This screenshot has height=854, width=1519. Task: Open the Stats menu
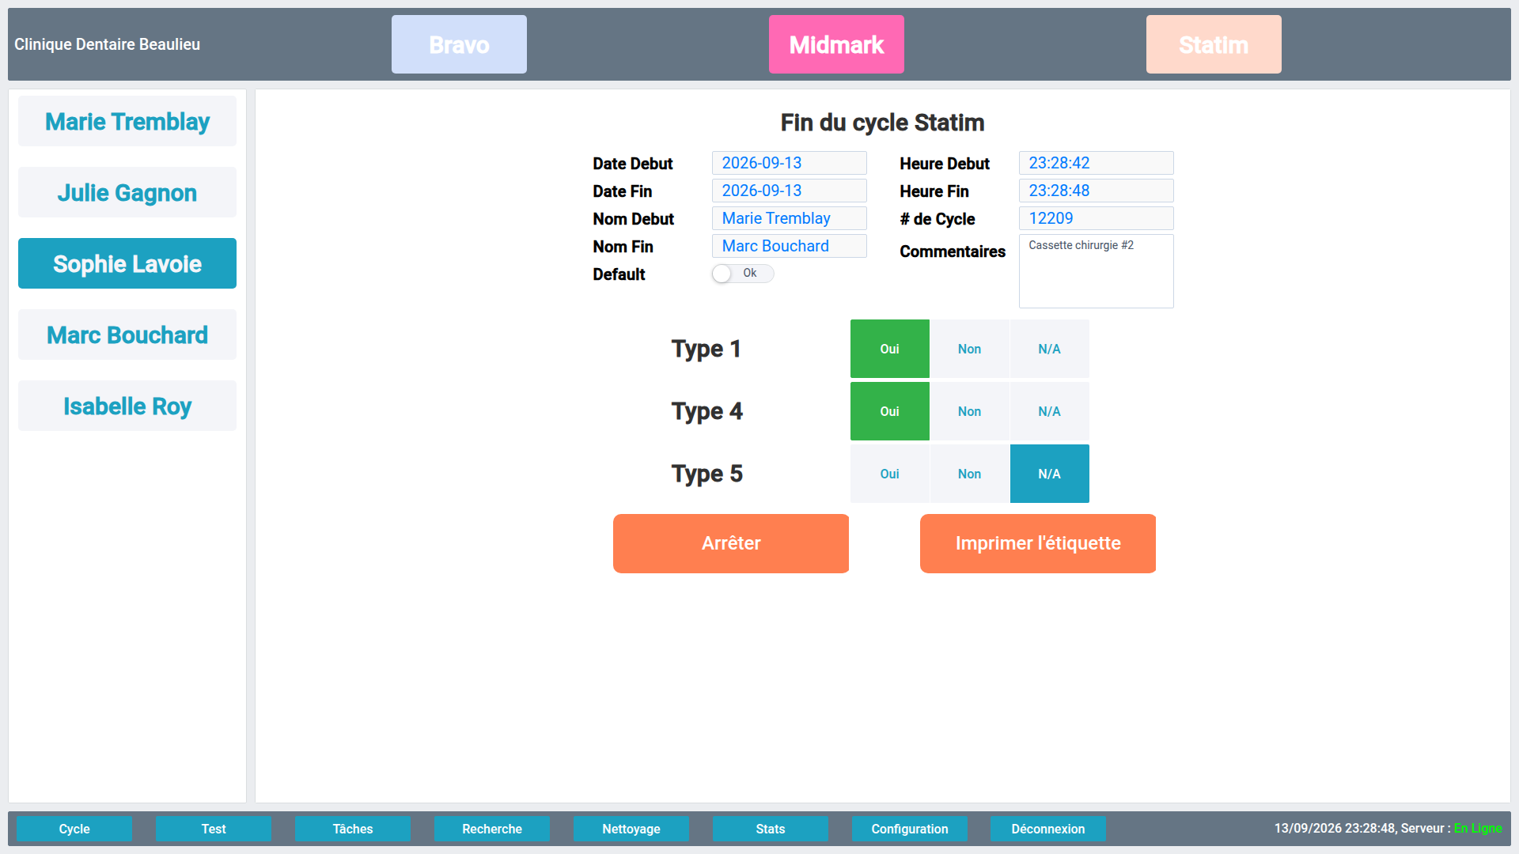coord(771,829)
